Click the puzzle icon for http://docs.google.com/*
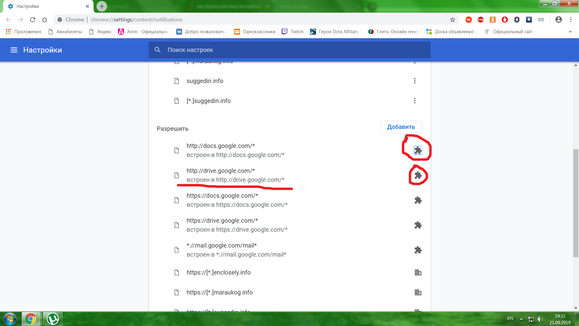 (418, 150)
